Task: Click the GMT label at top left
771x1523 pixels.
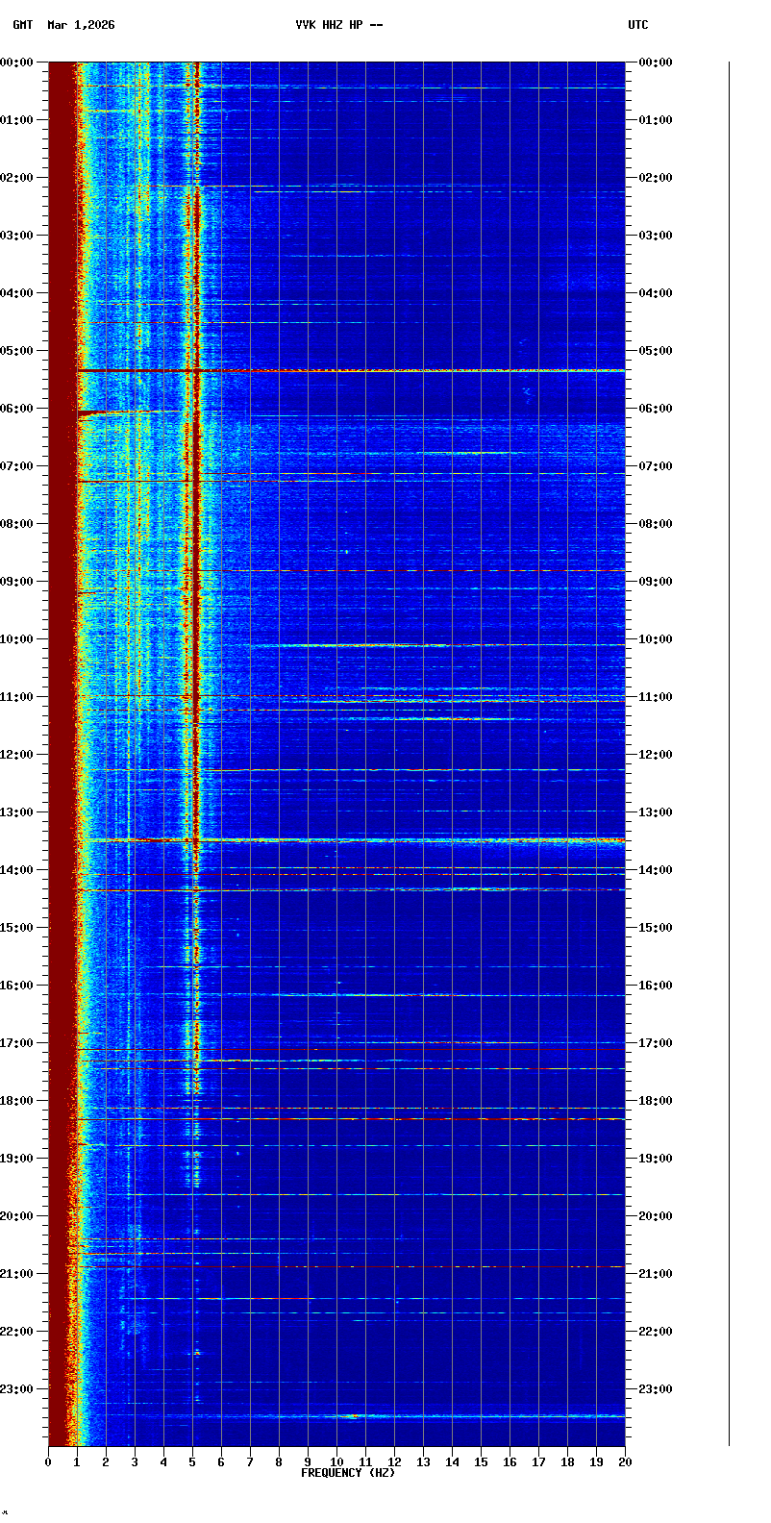Action: (22, 25)
